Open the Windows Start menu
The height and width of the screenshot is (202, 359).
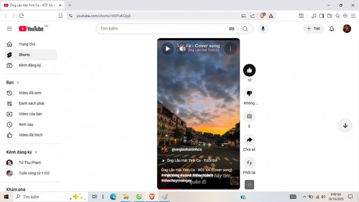[x=6, y=197]
